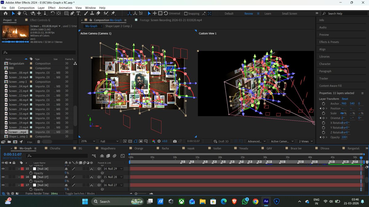369x207 pixels.
Task: Select the Zoom magnifier tool
Action: 25,14
